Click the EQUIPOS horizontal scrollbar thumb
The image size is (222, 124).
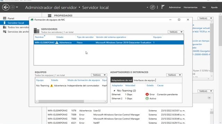click(61, 101)
